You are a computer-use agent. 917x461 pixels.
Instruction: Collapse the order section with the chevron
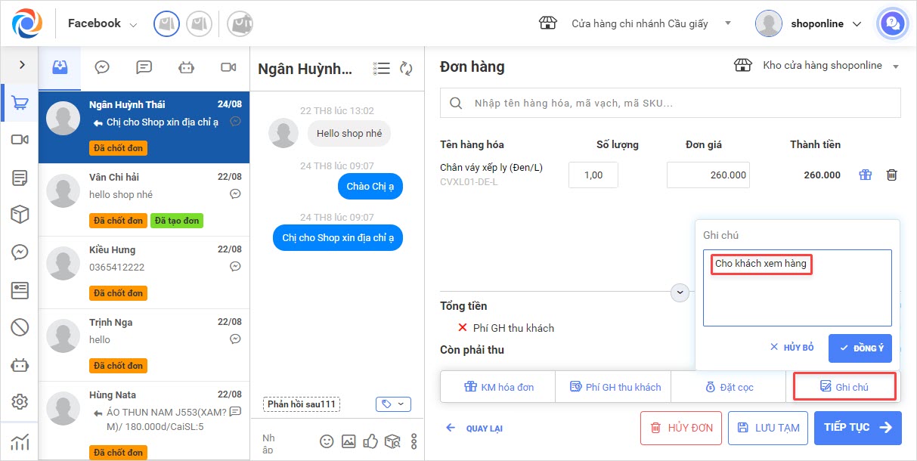680,292
